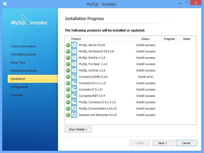The height and width of the screenshot is (153, 204).
Task: Select the "MySQL Utilities 1.3.5" row name
Action: point(92,70)
